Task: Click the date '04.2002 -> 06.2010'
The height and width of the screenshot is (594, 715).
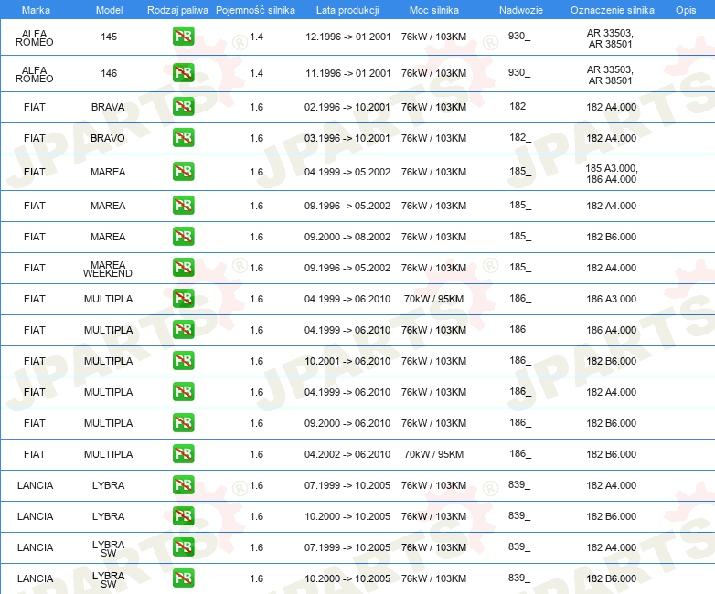Action: click(x=347, y=454)
